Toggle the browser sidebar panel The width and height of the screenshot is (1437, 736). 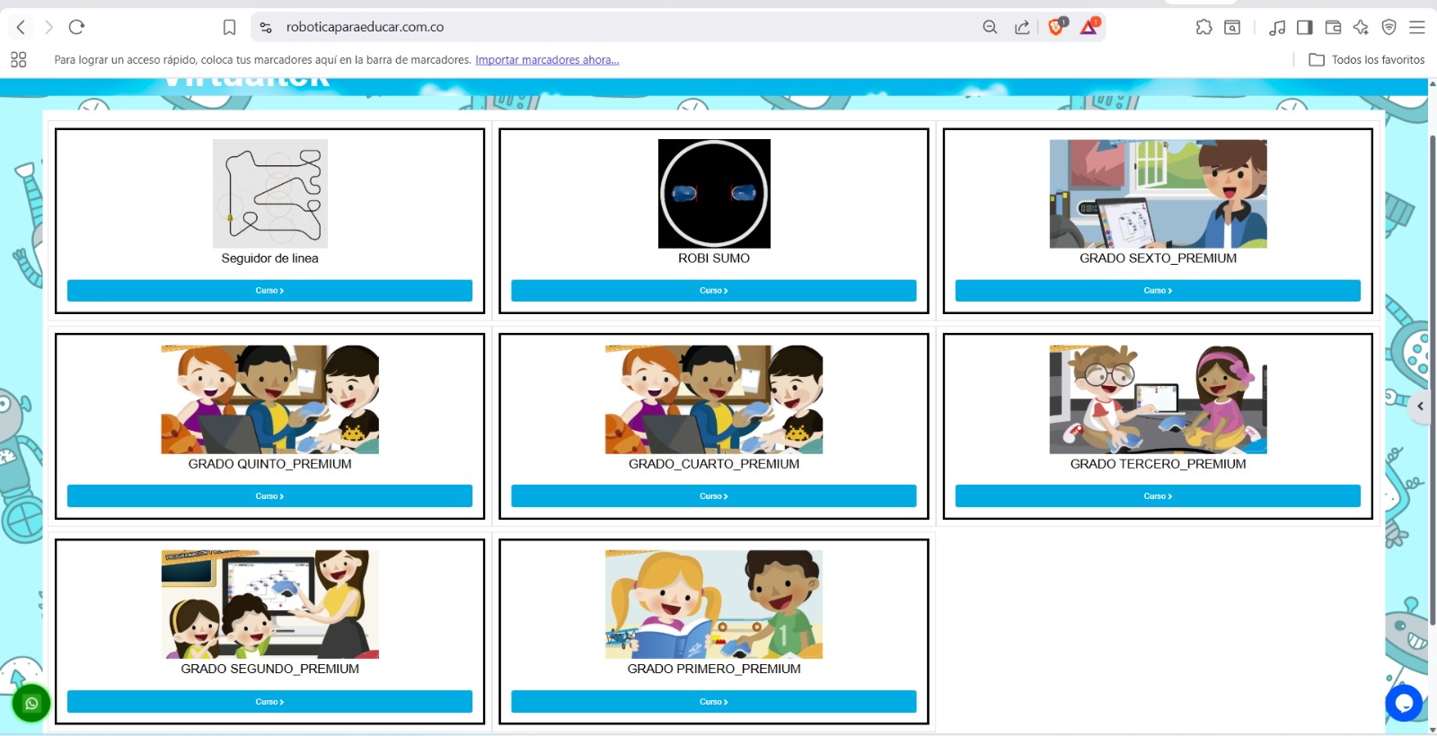click(x=1305, y=27)
